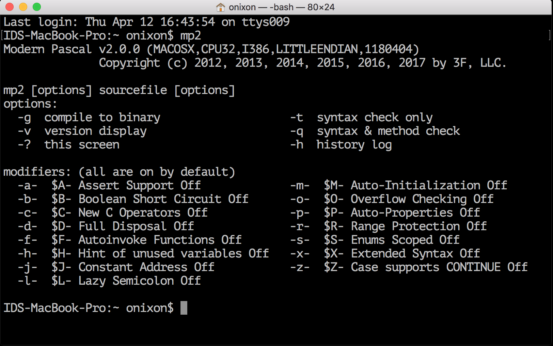This screenshot has height=346, width=553.
Task: Click the terminal cursor block at the last prompt
Action: 184,308
